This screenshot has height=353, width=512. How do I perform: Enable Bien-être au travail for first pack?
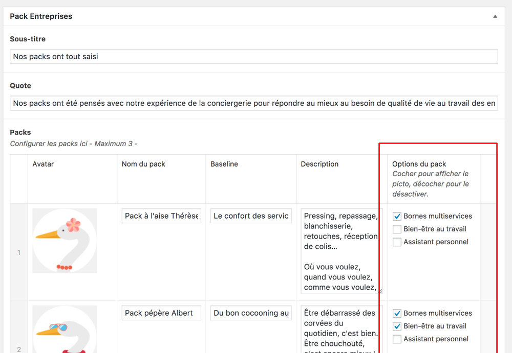pos(397,229)
